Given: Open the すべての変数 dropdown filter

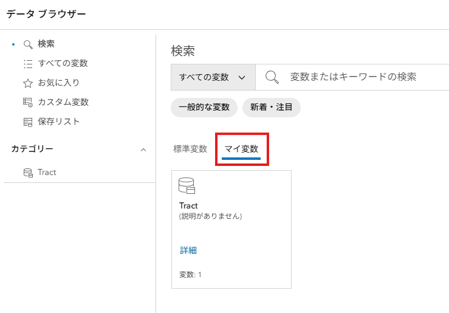Looking at the screenshot, I should pyautogui.click(x=213, y=77).
